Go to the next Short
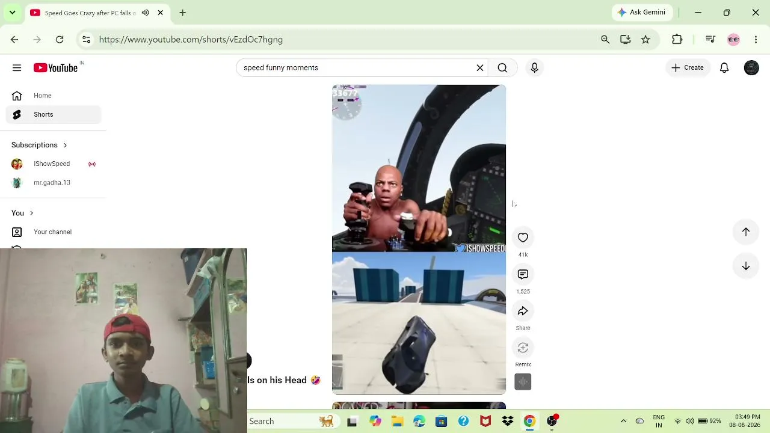This screenshot has width=770, height=433. coord(746,266)
